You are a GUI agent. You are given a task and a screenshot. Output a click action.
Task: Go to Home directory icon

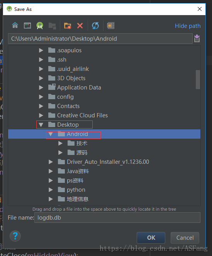pos(15,26)
